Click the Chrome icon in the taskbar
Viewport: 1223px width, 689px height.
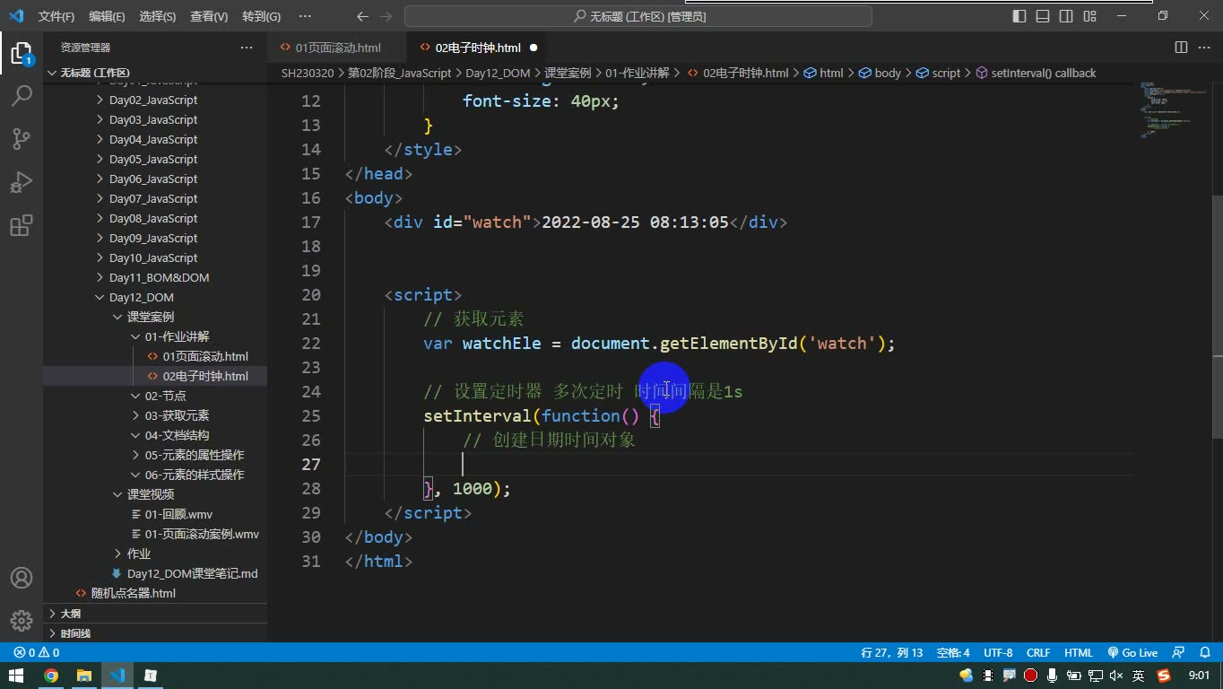click(51, 676)
